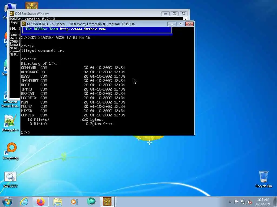Click the AUTOEXEC BAT directory row
The height and width of the screenshot is (207, 277).
(73, 72)
